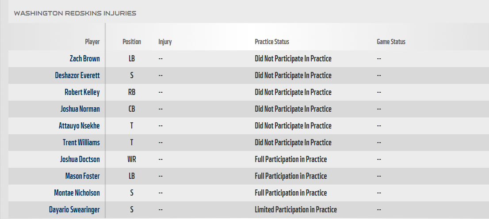This screenshot has width=489, height=219.
Task: Select Montae Nicholson player link
Action: point(77,193)
